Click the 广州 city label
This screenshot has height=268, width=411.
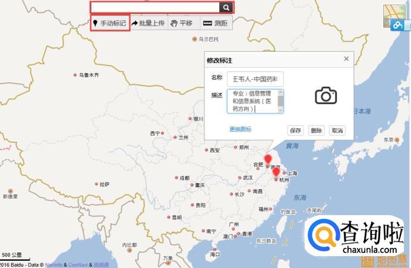pos(234,225)
